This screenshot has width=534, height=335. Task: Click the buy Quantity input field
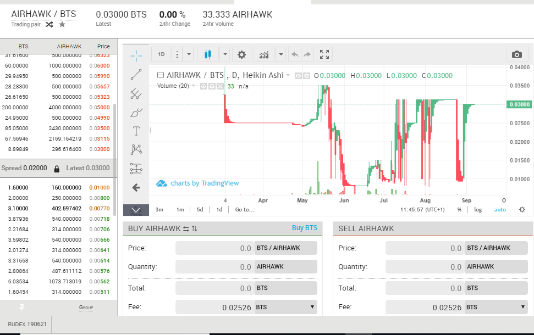coord(214,267)
